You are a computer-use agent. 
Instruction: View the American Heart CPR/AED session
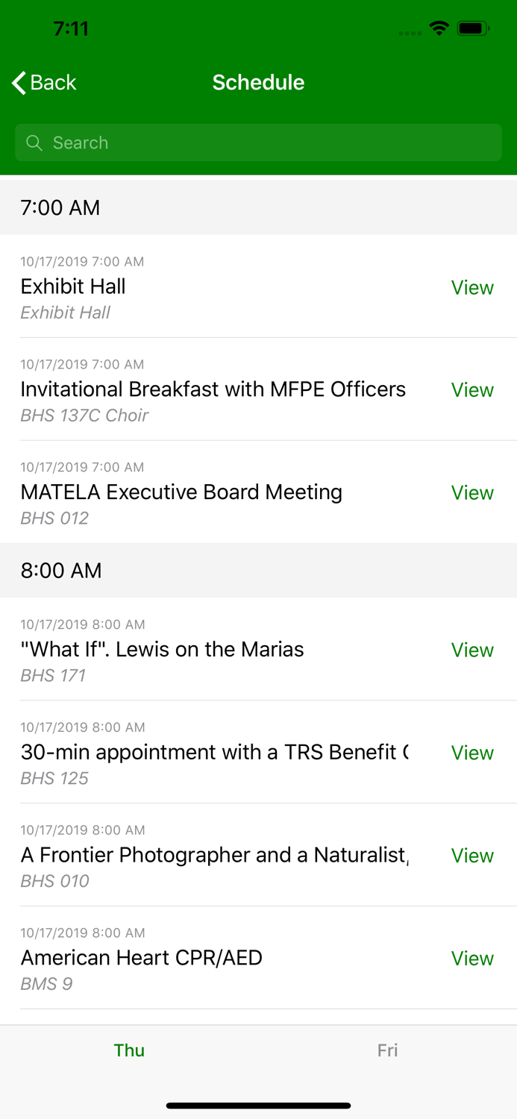[x=472, y=958]
